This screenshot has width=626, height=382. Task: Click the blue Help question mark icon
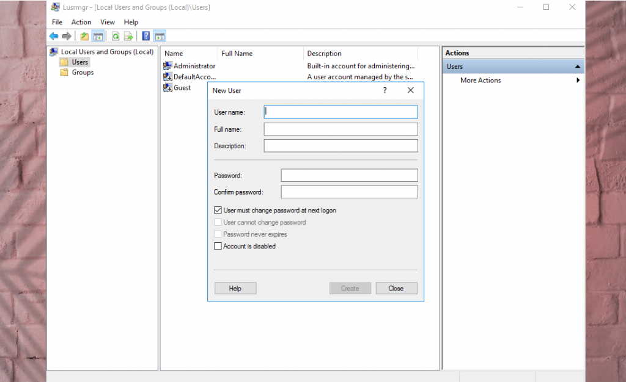pyautogui.click(x=146, y=36)
